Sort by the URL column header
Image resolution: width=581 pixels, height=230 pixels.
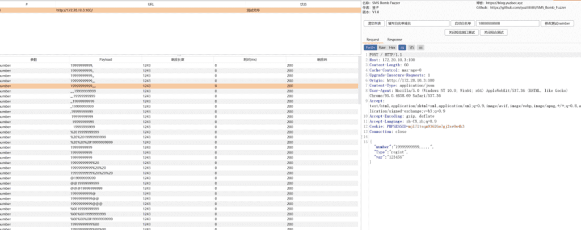click(x=151, y=4)
